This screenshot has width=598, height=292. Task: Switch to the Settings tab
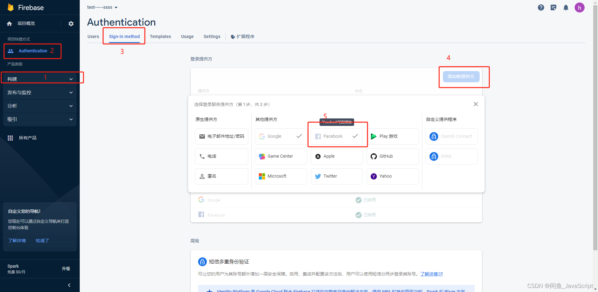[212, 36]
